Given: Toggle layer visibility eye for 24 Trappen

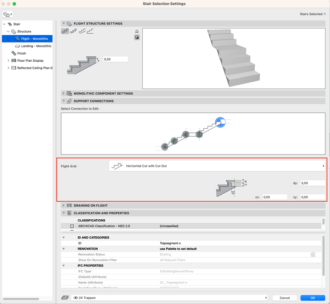Looking at the screenshot, I should click(x=75, y=298).
